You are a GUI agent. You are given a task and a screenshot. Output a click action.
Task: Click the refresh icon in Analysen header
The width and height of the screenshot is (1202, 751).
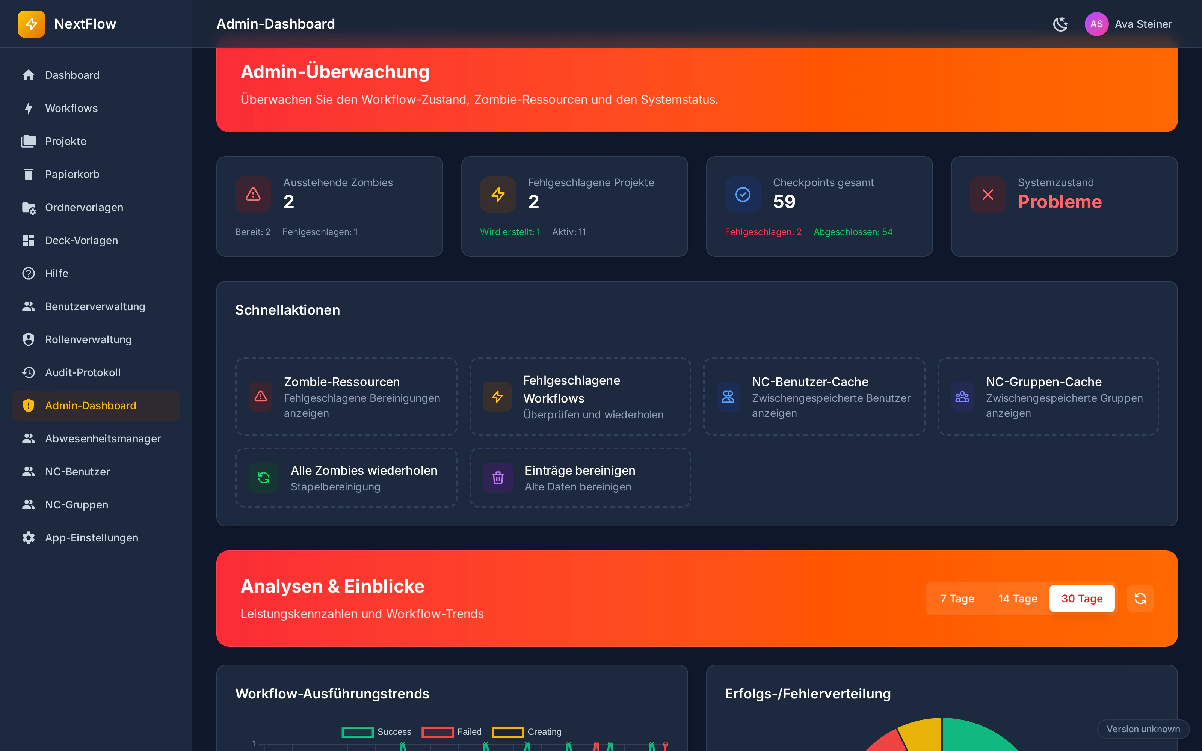(1140, 599)
